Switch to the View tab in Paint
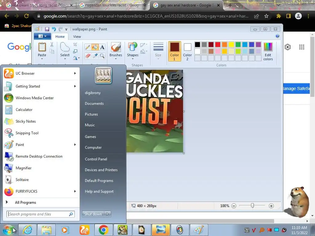Image resolution: width=315 pixels, height=236 pixels. [77, 37]
